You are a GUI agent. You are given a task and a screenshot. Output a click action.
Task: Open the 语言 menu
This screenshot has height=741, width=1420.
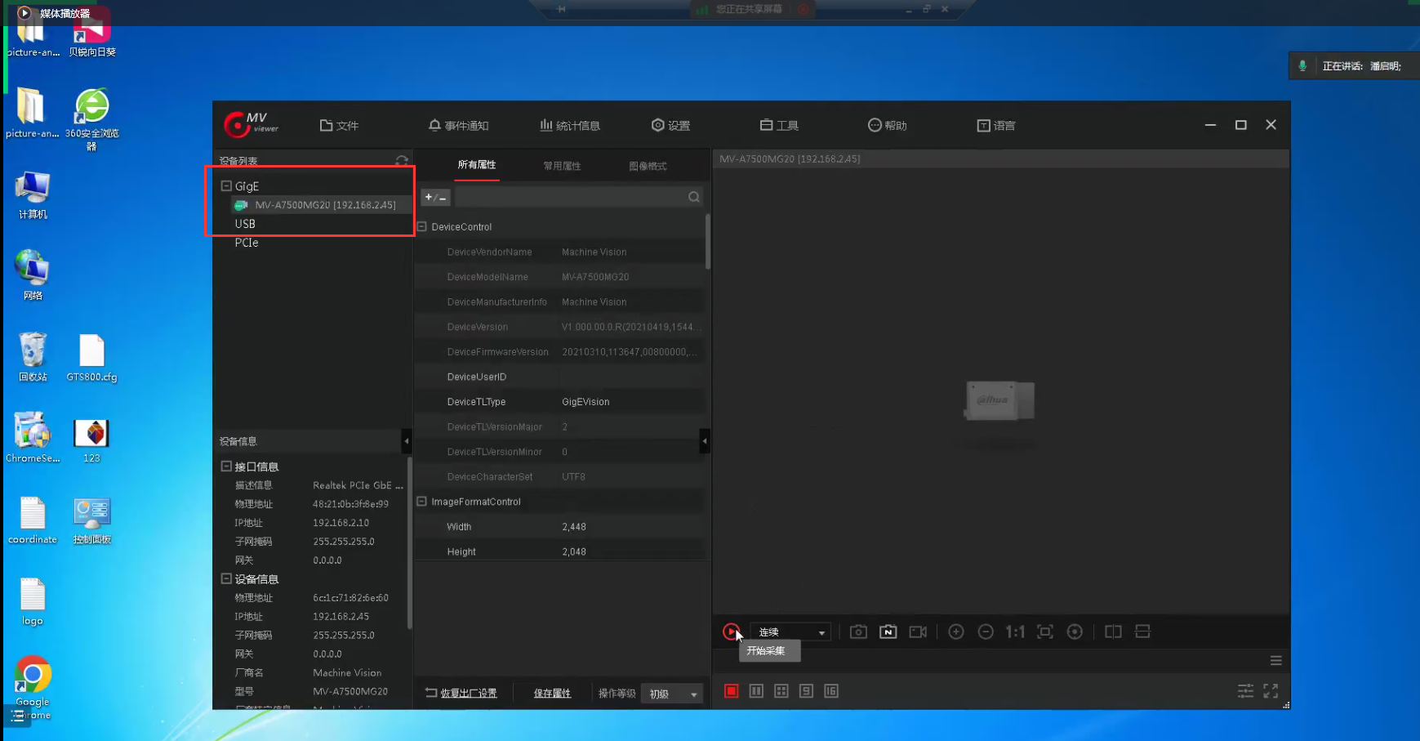[x=996, y=125]
